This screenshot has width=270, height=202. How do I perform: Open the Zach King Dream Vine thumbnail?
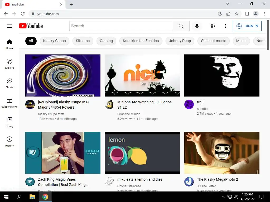click(x=63, y=153)
